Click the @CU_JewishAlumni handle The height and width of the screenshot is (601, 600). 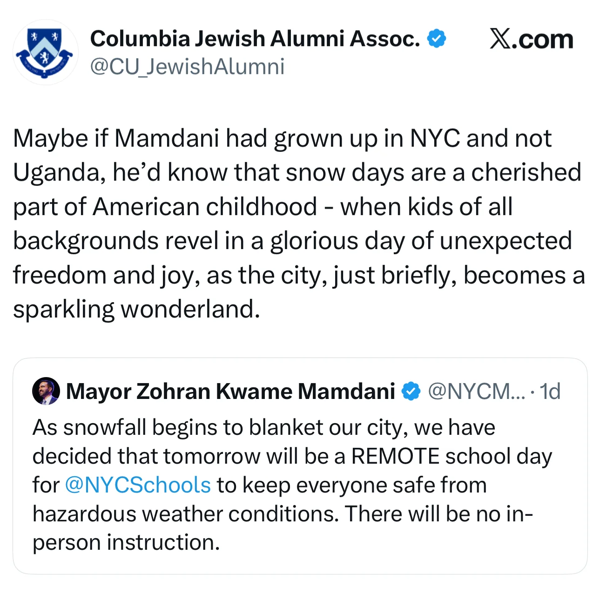click(x=187, y=67)
